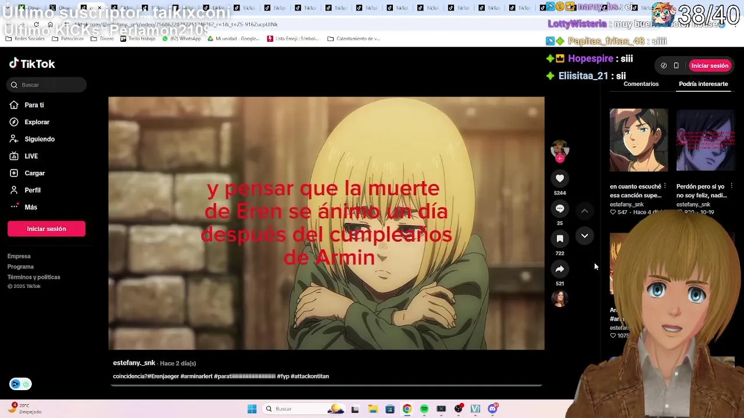Click the #attackontitan hashtag
The image size is (744, 418).
click(x=310, y=376)
